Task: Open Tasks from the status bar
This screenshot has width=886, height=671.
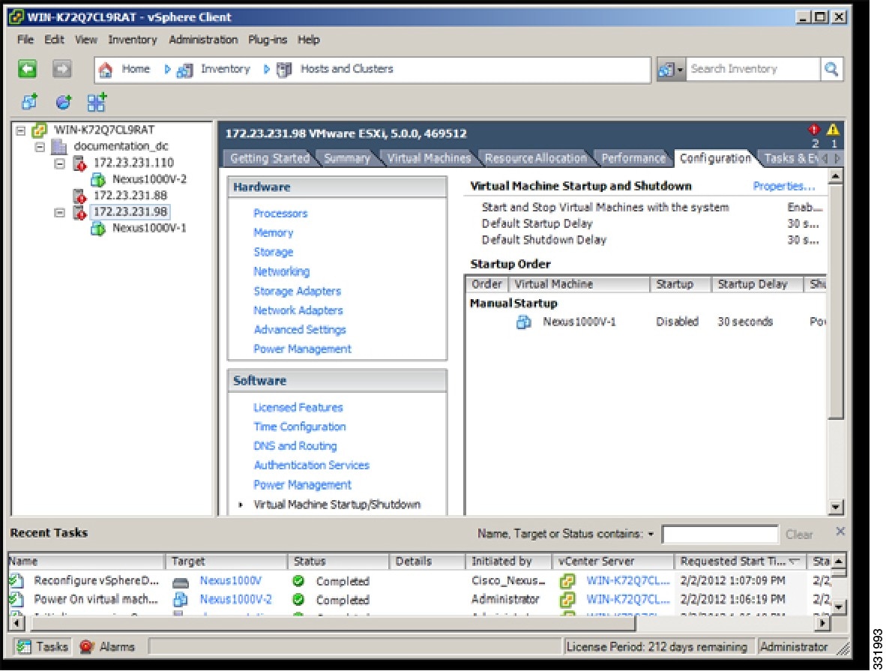Action: tap(43, 646)
